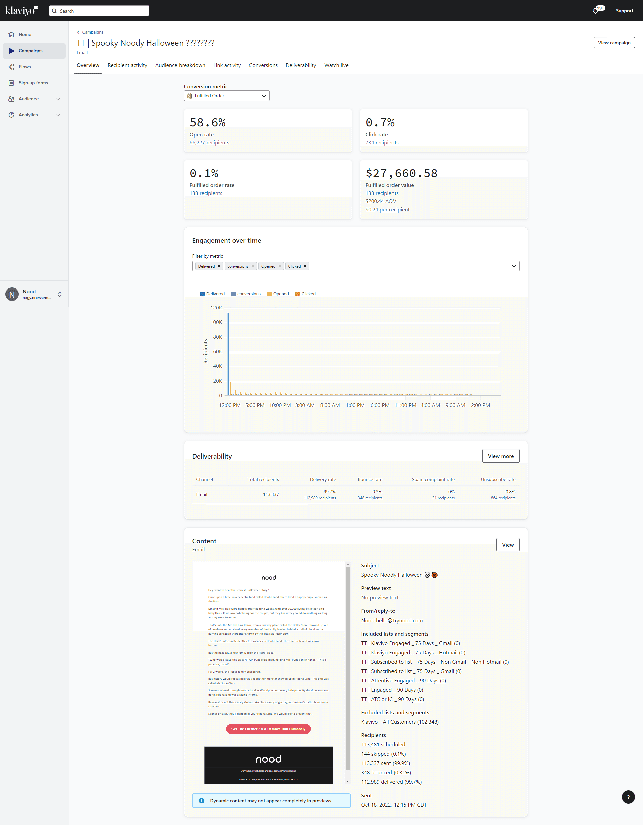Viewport: 643px width, 826px height.
Task: Click View more in Deliverability
Action: [x=501, y=456]
